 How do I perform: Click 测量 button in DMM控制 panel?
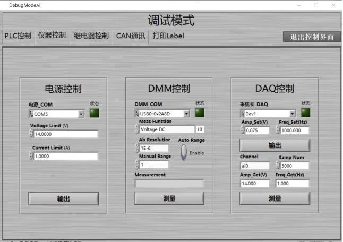pyautogui.click(x=169, y=198)
